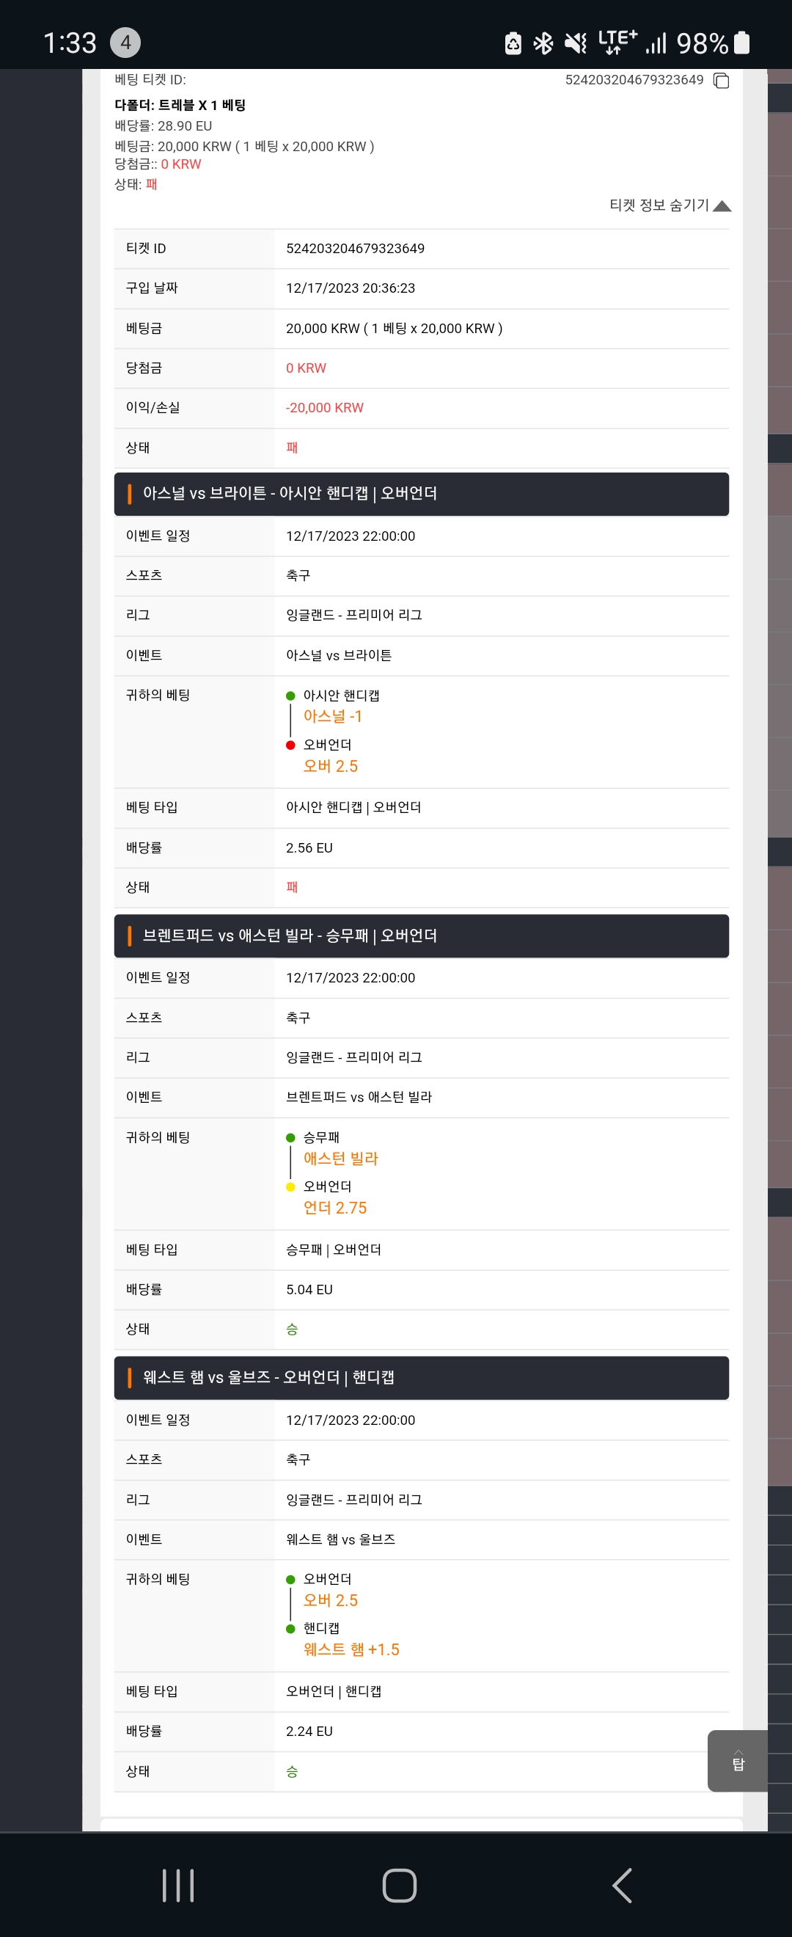Tap the 웨스트 햄 +1.5 selection
Screen dimensions: 792x1937
pos(351,1649)
